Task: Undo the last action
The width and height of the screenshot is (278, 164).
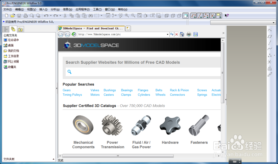Action: pyautogui.click(x=46, y=16)
